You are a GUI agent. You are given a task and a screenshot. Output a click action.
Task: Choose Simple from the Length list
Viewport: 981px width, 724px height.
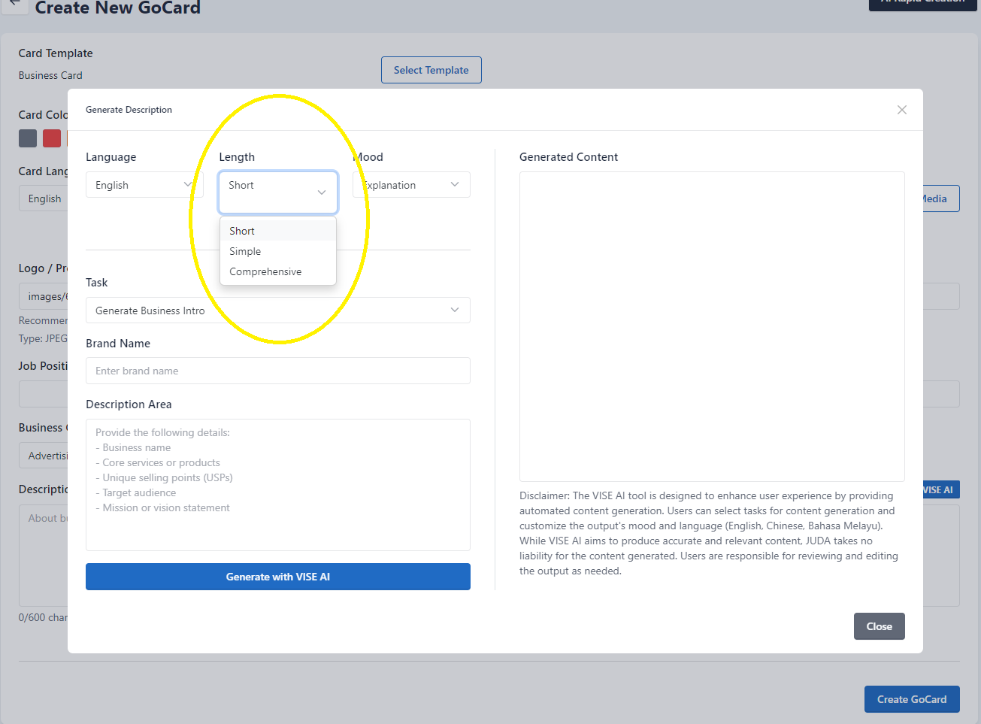[245, 251]
